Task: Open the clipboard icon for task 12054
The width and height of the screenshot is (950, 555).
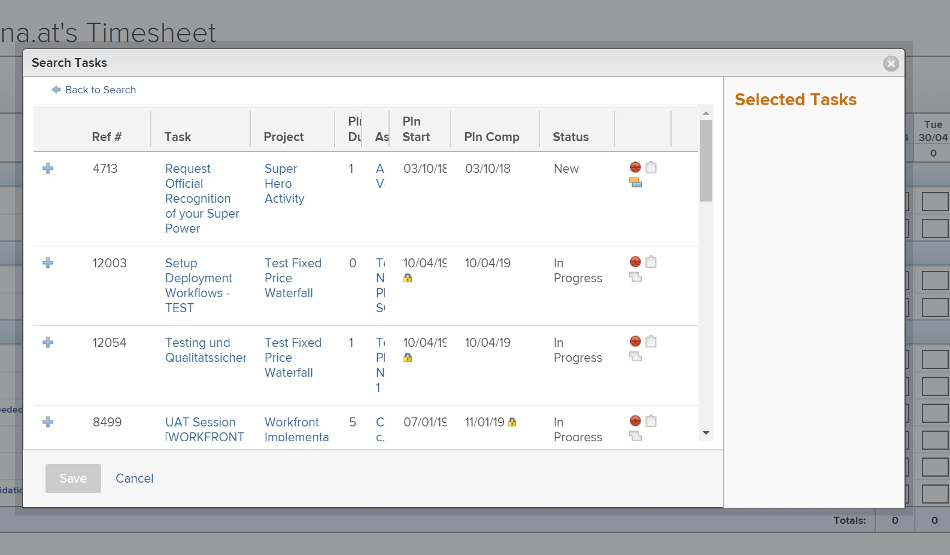Action: click(651, 341)
